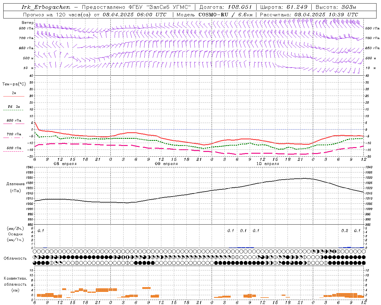Viewport: 381px width, 305px height.
Task: Select the Конвективн. convective cloud label
Action: [x=15, y=278]
